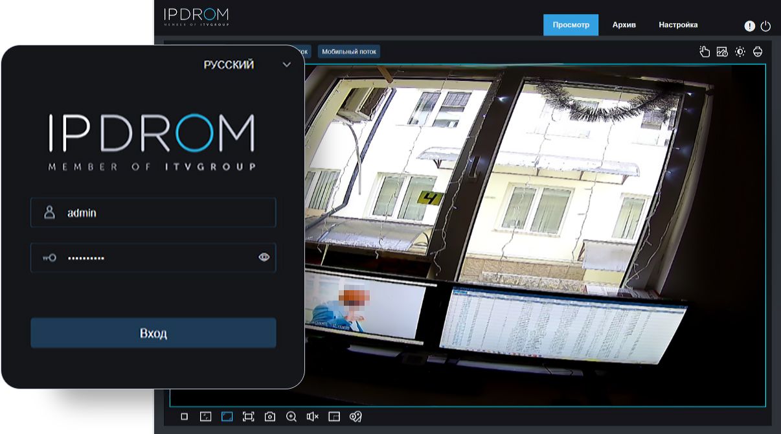Screen dimensions: 781x434
Task: Click the IPDROM logo in the header
Action: pyautogui.click(x=196, y=17)
